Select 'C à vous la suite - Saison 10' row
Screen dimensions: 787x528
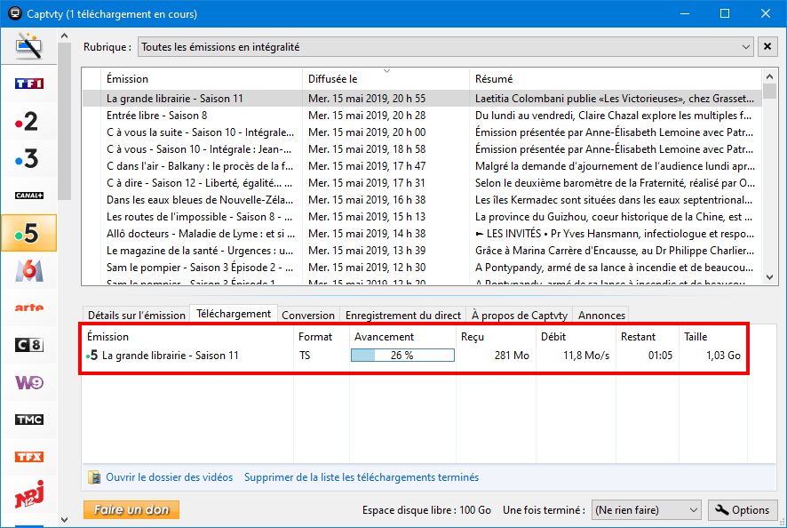coord(422,132)
